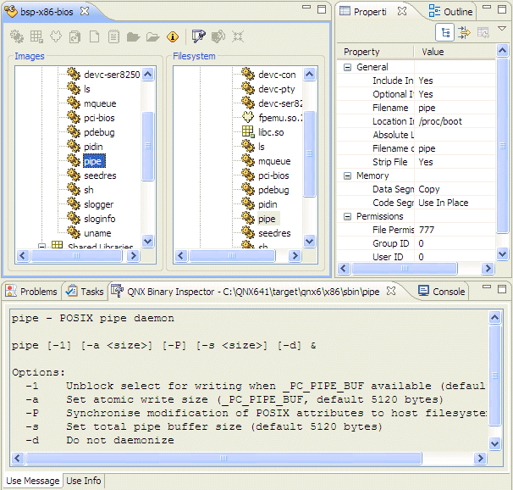Click the pipe gear icon in Images tree
This screenshot has height=490, width=513.
coord(74,161)
